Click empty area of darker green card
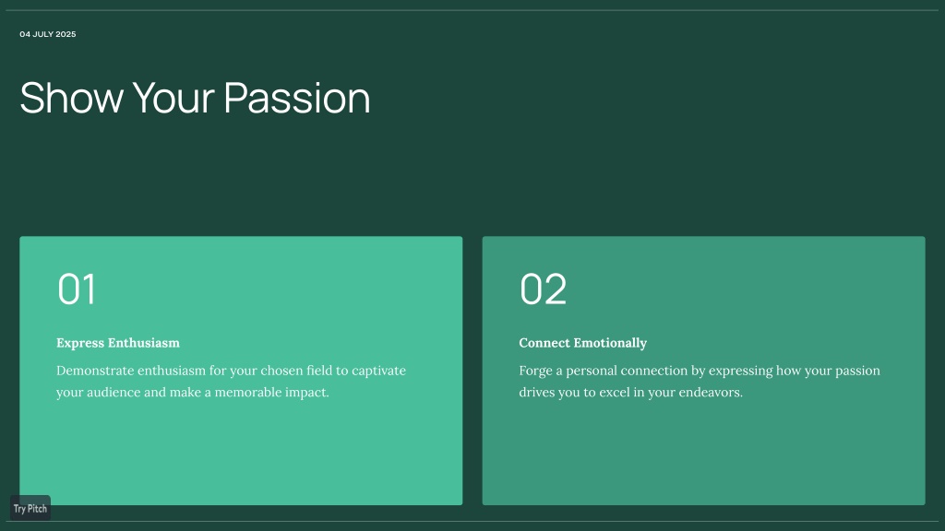 703,452
